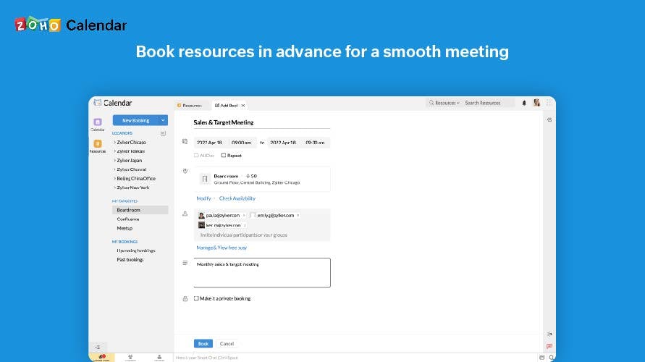The width and height of the screenshot is (645, 362).
Task: Click the lock icon beside private booking
Action: 185,298
